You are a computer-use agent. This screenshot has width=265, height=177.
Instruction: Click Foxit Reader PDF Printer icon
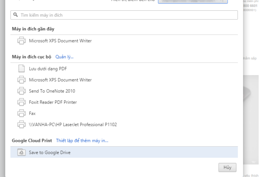[x=22, y=102]
